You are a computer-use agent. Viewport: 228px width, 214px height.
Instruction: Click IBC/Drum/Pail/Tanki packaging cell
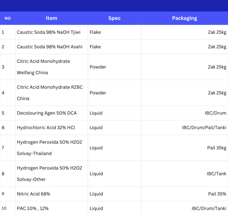click(184, 128)
